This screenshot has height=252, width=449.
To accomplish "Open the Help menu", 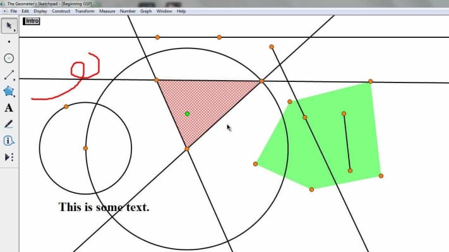I will click(x=181, y=11).
